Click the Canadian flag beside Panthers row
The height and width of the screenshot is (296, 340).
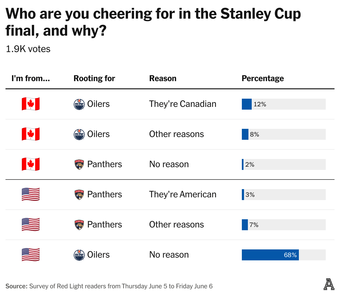pyautogui.click(x=31, y=164)
